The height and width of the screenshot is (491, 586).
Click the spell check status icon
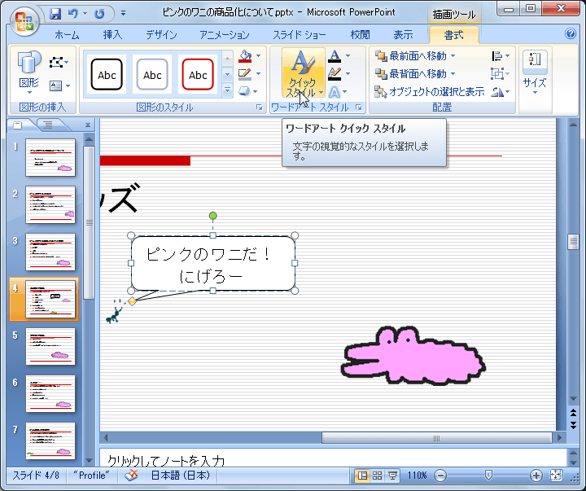click(131, 476)
